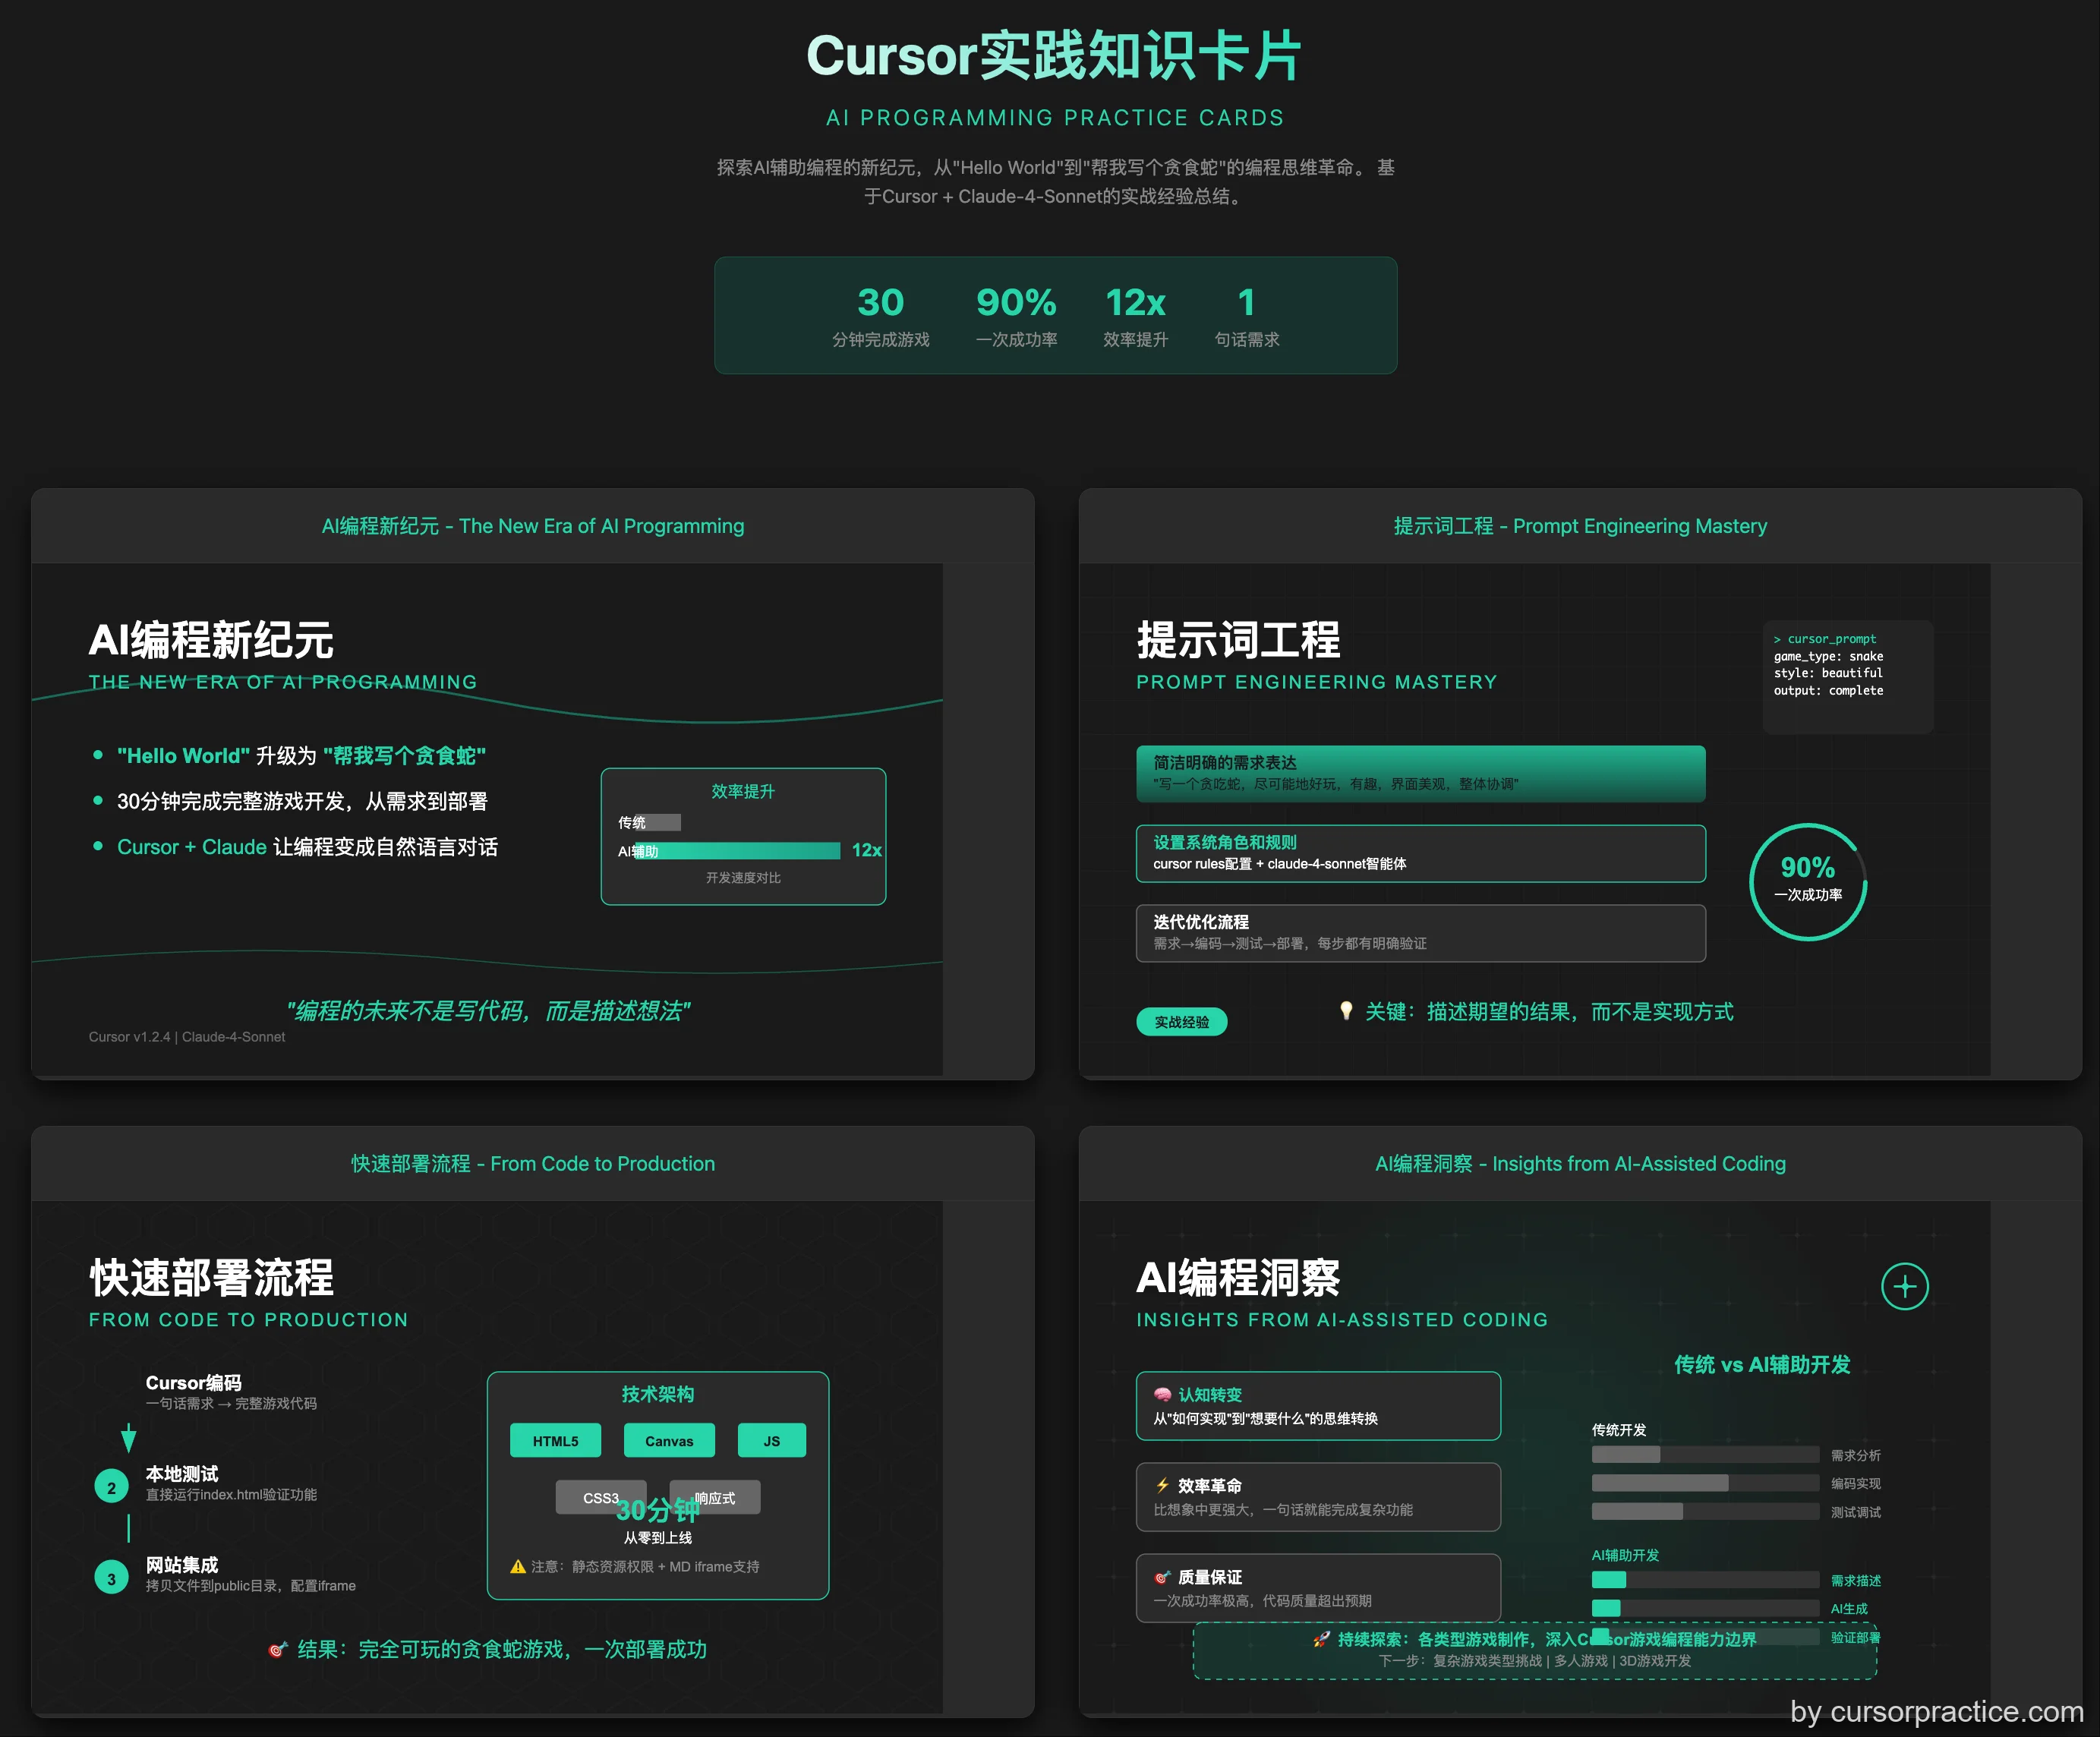Image resolution: width=2100 pixels, height=1737 pixels.
Task: Click the 1 句话需求 stat
Action: pos(1246,316)
